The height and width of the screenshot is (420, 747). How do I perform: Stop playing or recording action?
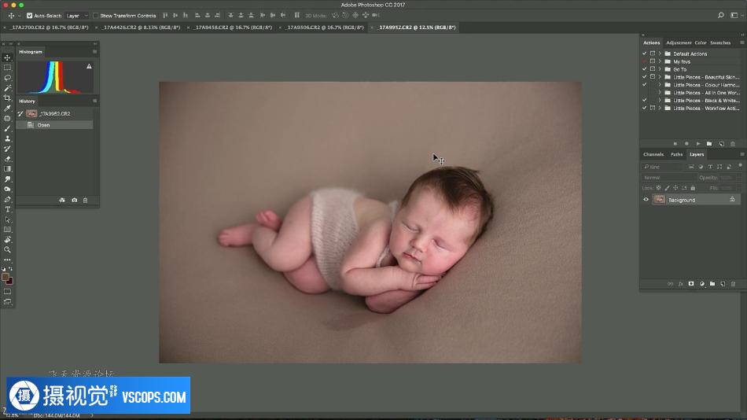[x=675, y=143]
